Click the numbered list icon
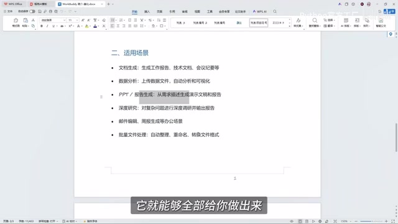 (x=121, y=20)
